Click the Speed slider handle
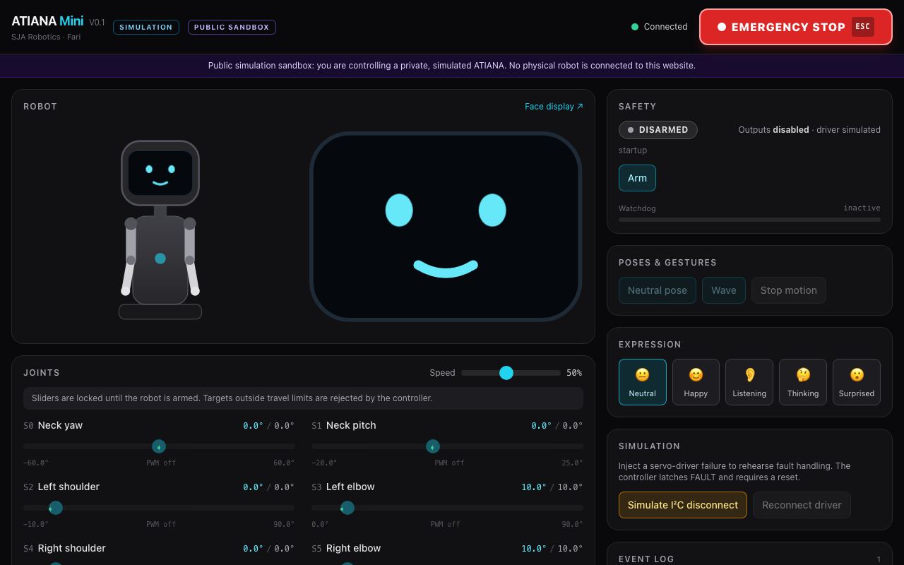 [506, 373]
